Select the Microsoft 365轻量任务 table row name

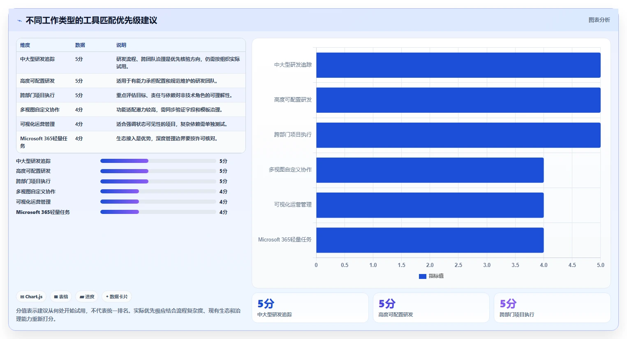[44, 142]
